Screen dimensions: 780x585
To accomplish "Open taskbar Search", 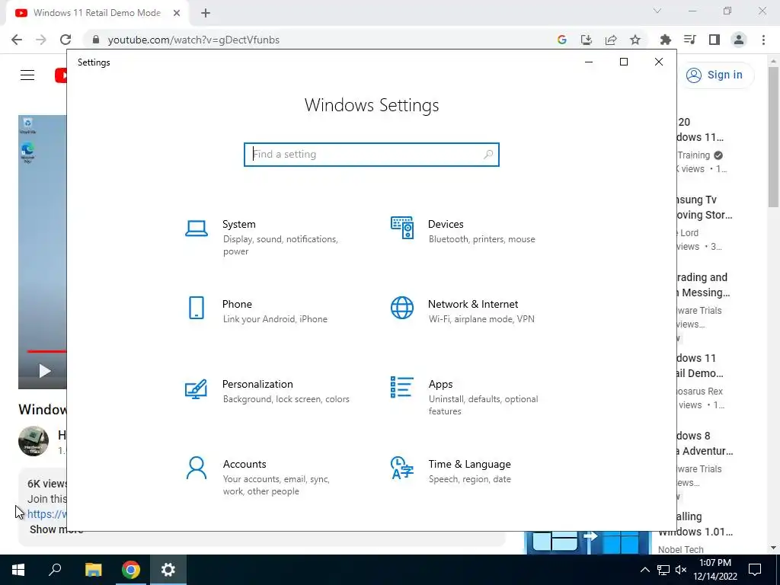I will point(55,570).
